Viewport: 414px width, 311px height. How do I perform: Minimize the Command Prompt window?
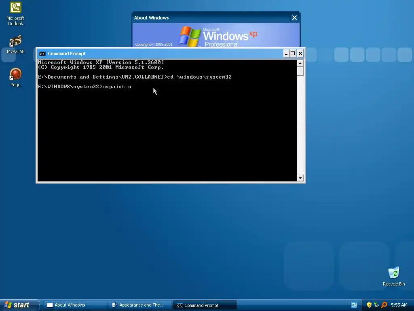286,54
